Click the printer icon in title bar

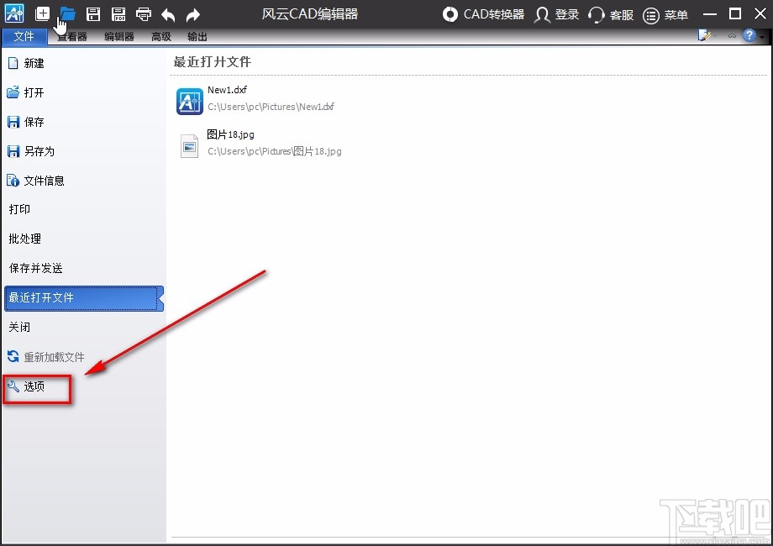(x=144, y=13)
